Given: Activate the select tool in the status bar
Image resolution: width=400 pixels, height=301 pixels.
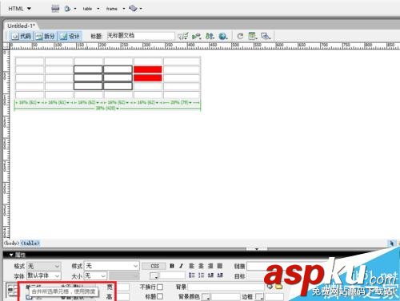Looking at the screenshot, I should 391,244.
